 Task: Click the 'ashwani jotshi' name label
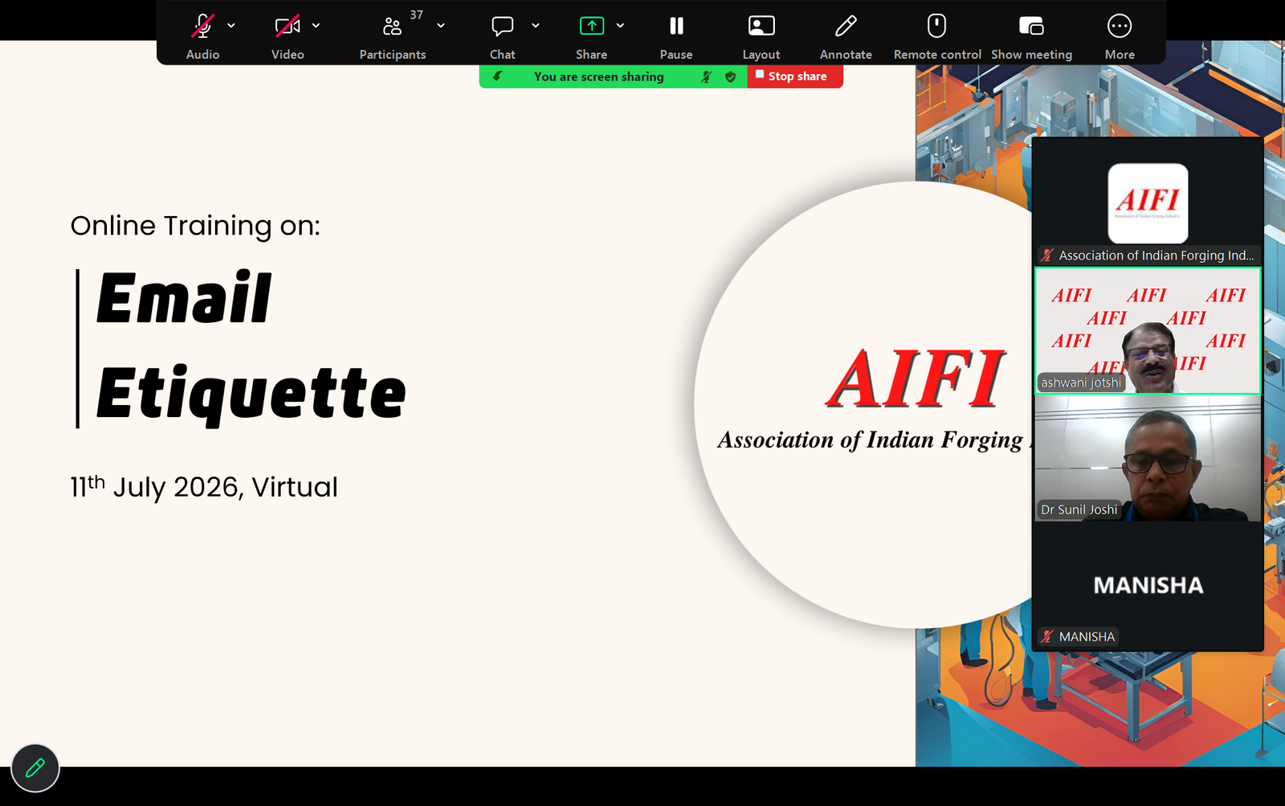[x=1081, y=383]
